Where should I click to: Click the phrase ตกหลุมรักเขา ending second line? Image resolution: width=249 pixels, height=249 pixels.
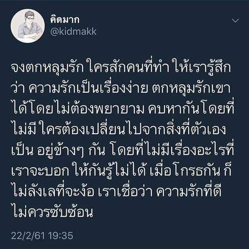click(191, 88)
